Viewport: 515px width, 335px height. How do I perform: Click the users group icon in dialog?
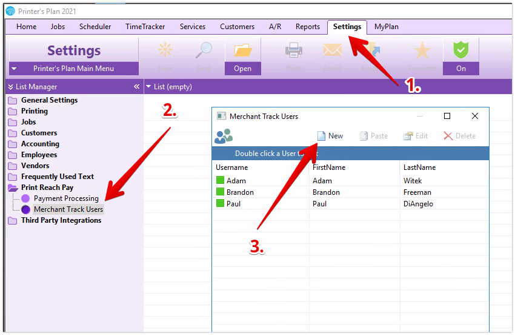(224, 136)
